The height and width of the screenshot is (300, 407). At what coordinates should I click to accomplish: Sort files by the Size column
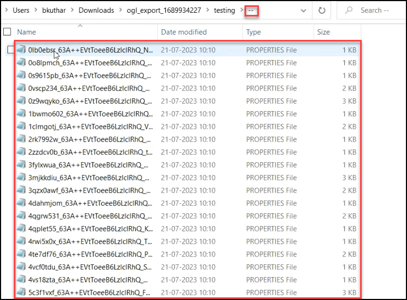pos(323,32)
